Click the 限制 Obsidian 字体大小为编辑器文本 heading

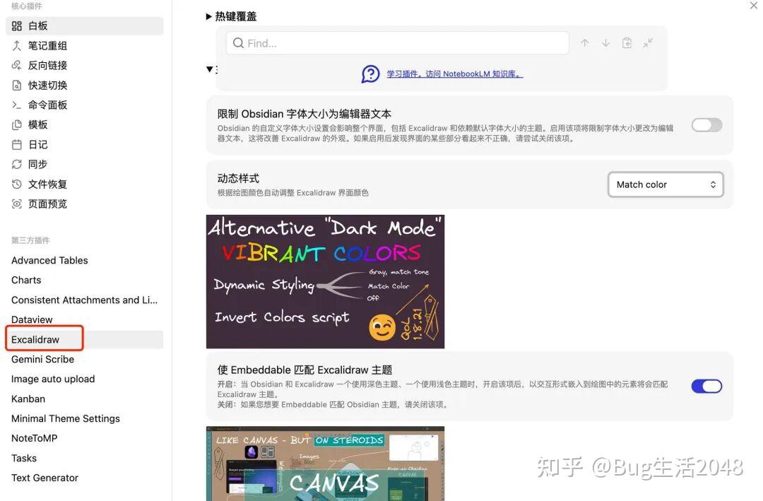(304, 114)
